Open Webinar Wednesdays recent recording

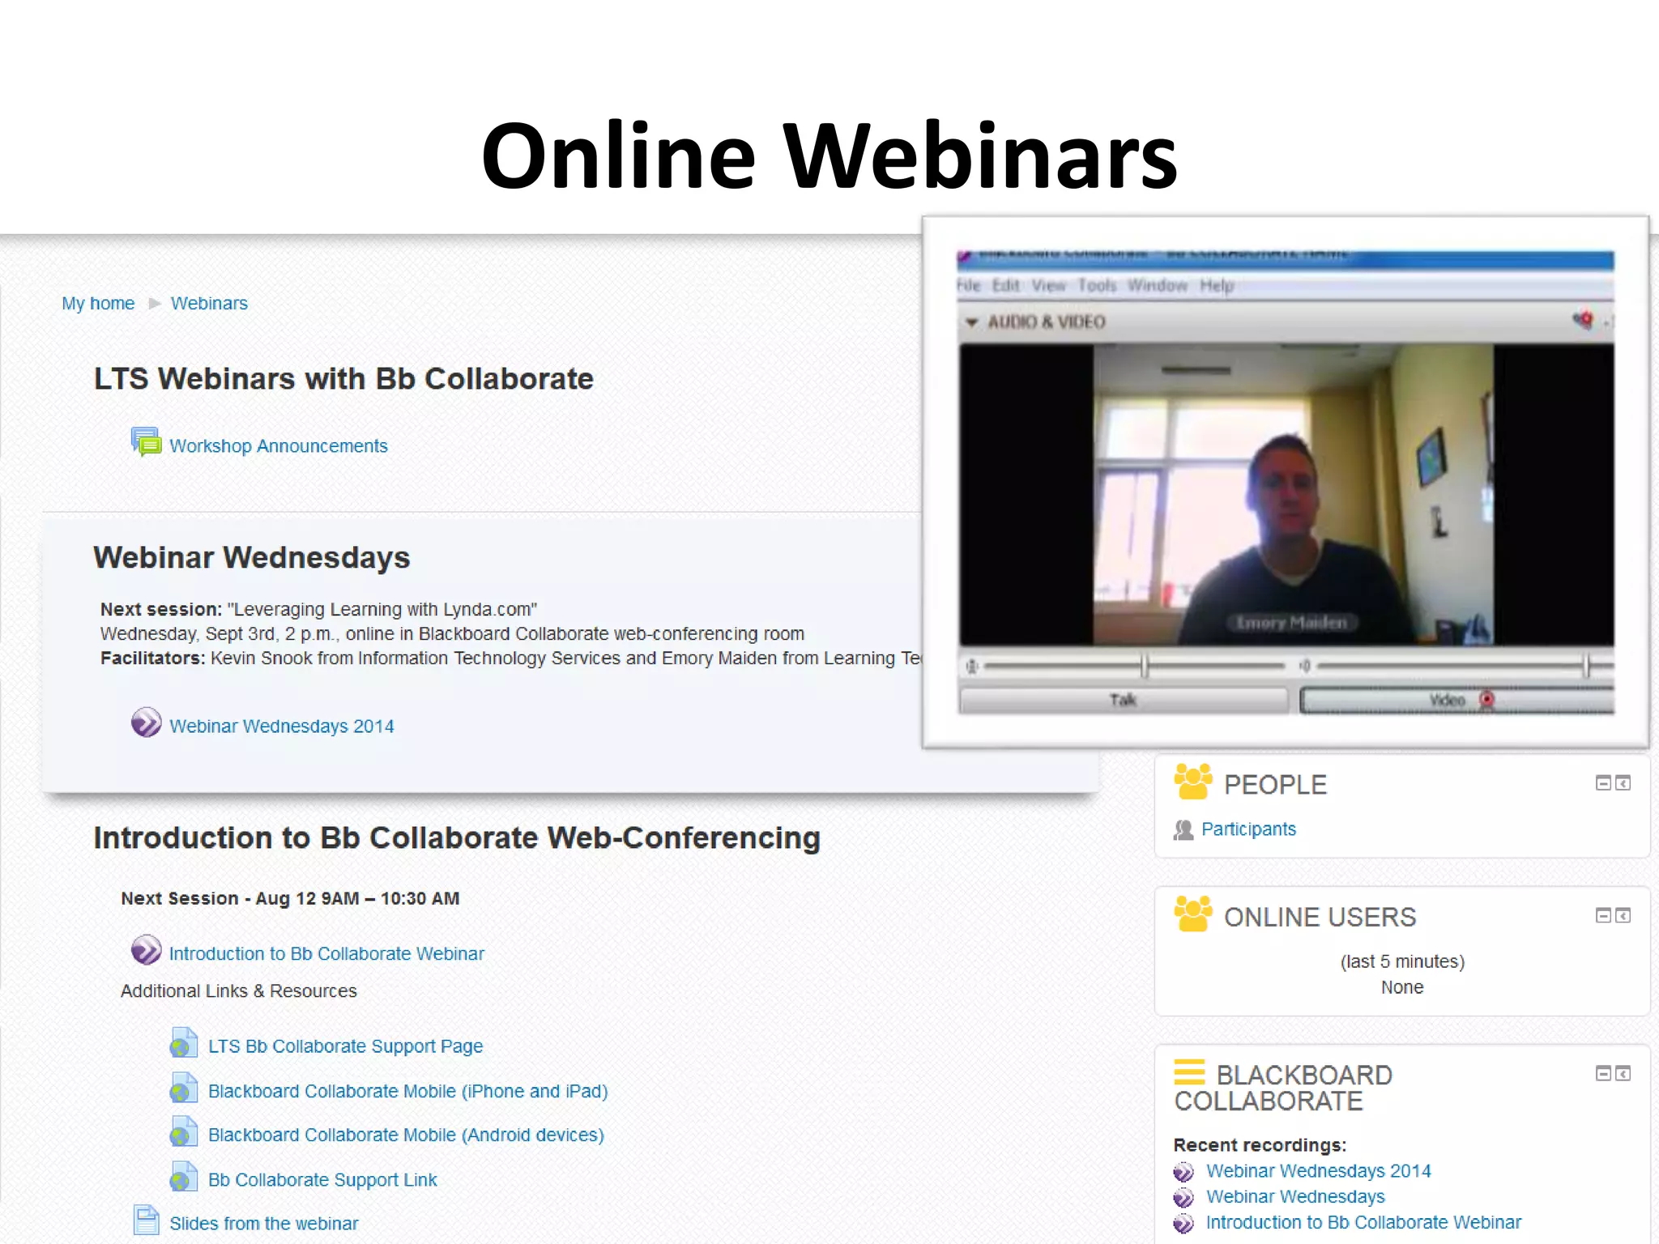pyautogui.click(x=1295, y=1197)
